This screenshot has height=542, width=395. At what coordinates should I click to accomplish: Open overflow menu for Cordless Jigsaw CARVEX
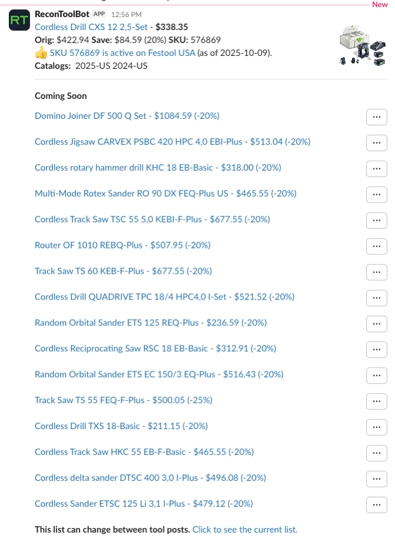point(376,142)
